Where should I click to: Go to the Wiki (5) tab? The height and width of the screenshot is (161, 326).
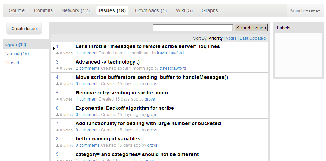click(184, 10)
